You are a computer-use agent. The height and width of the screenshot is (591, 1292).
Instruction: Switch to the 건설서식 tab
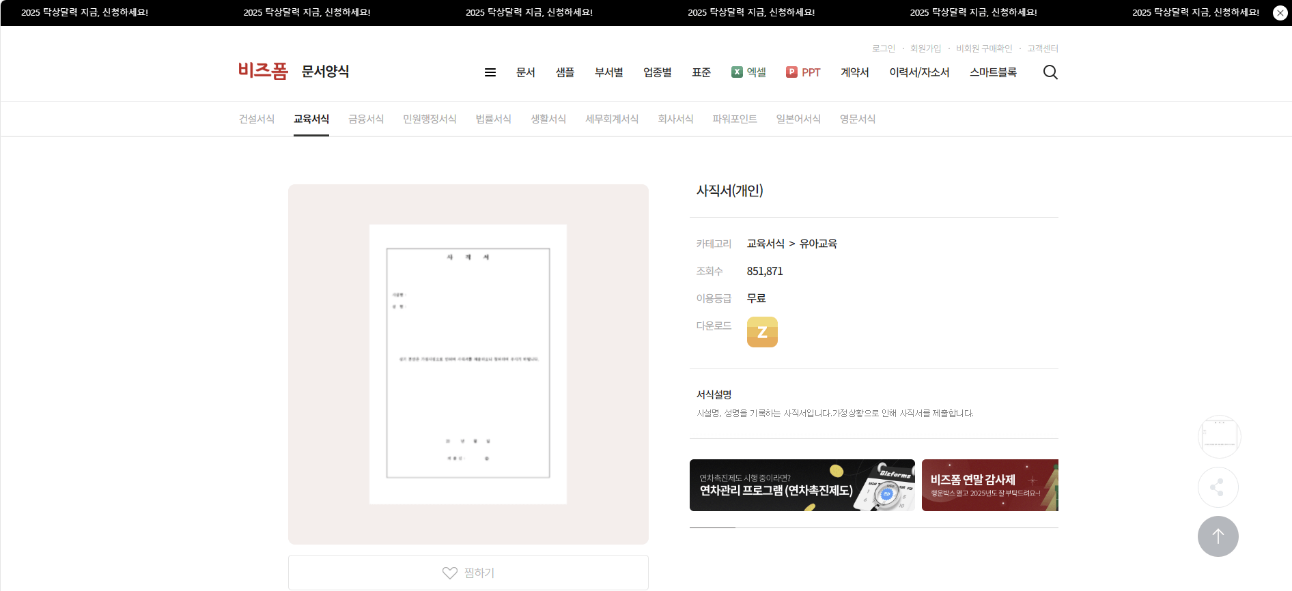point(257,119)
